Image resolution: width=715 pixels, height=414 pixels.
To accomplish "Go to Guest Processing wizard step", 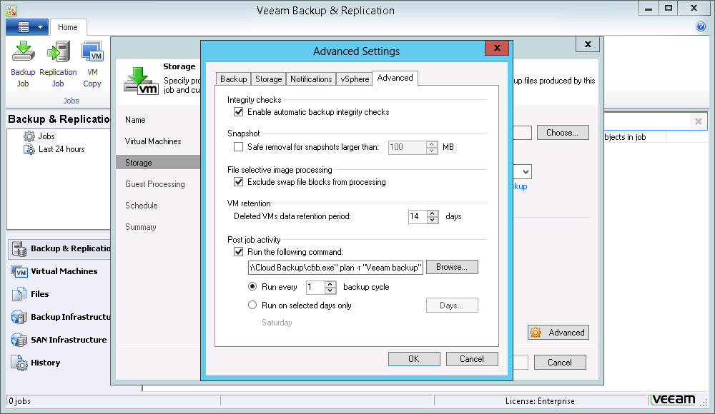I will (155, 184).
